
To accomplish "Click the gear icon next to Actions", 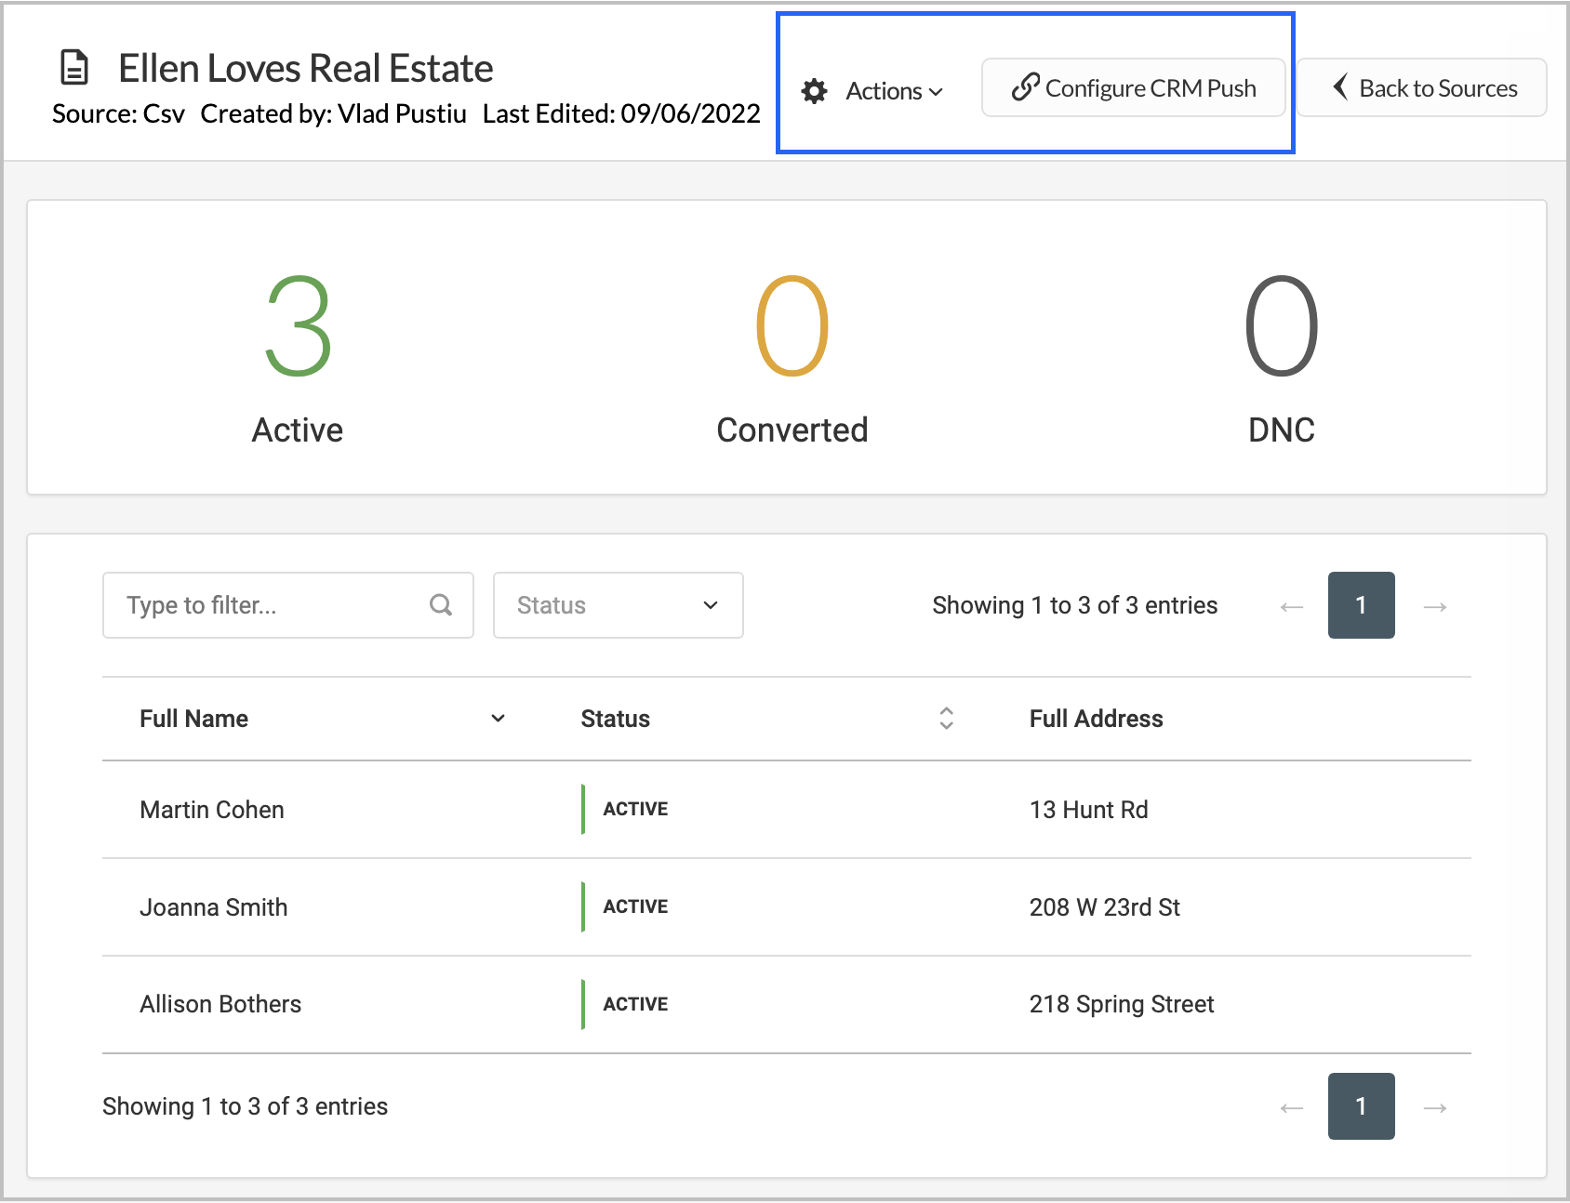I will 814,91.
